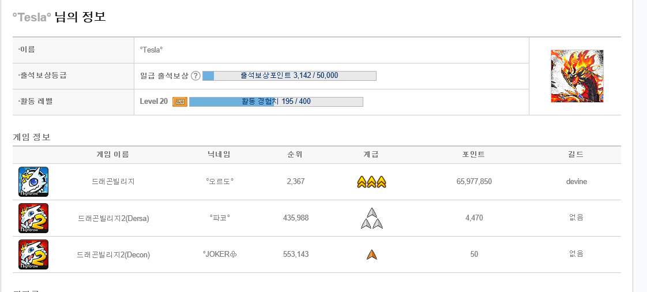Click the 65,977,850 points value

[474, 182]
